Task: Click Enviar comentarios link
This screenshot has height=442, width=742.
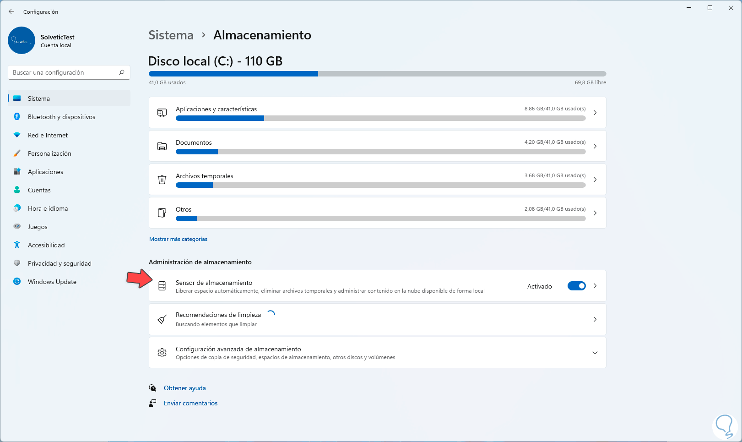Action: [190, 403]
